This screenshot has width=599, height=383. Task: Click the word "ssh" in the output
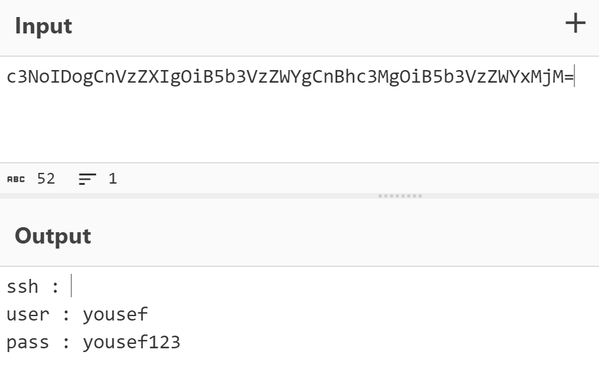(x=23, y=286)
